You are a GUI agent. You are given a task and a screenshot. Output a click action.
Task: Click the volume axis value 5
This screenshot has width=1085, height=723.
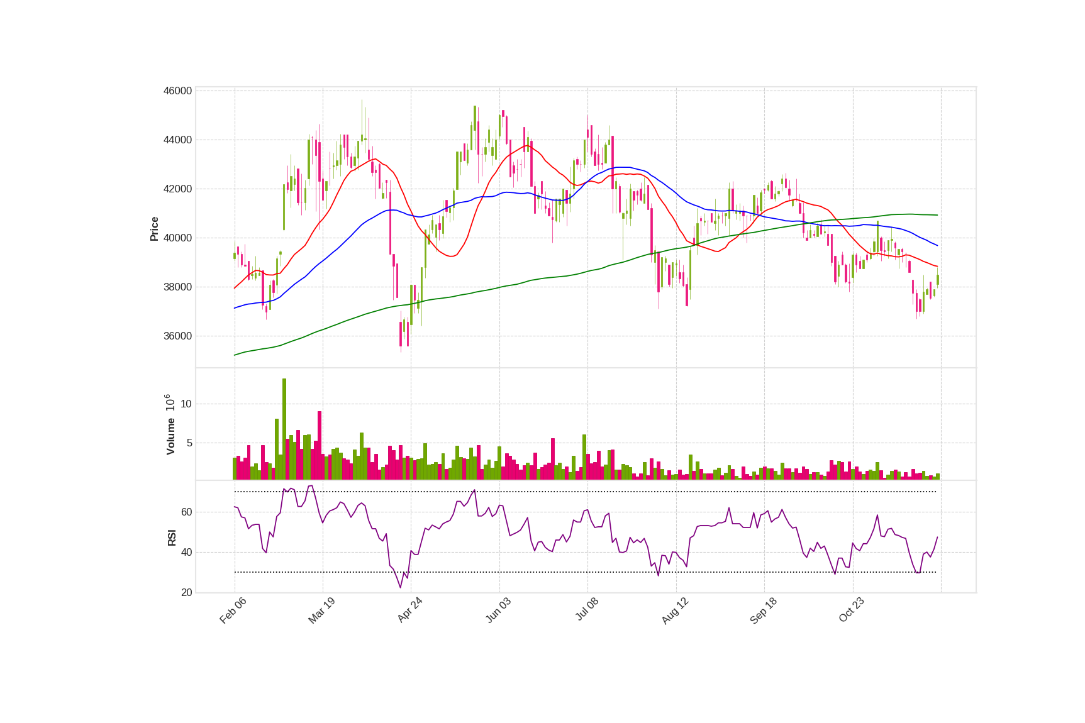coord(189,443)
